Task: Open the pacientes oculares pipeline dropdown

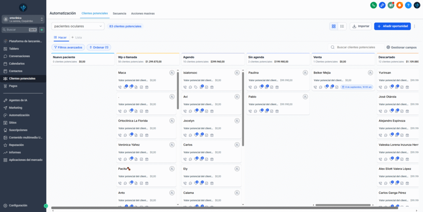Action: (78, 26)
